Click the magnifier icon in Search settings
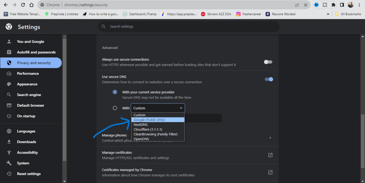The height and width of the screenshot is (183, 365). pyautogui.click(x=104, y=27)
